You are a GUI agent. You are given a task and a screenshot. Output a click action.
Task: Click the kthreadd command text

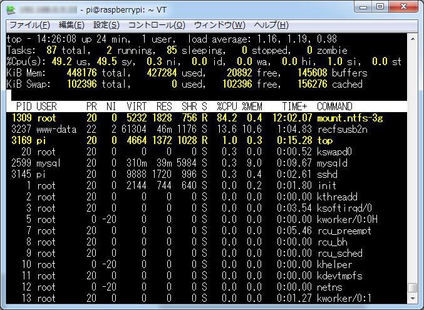(337, 197)
